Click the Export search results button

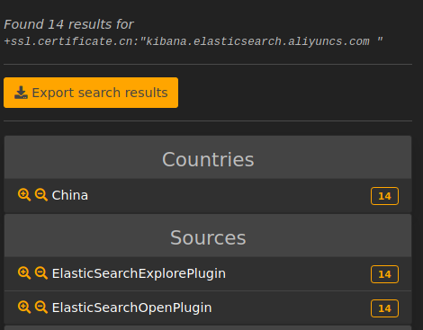(91, 93)
